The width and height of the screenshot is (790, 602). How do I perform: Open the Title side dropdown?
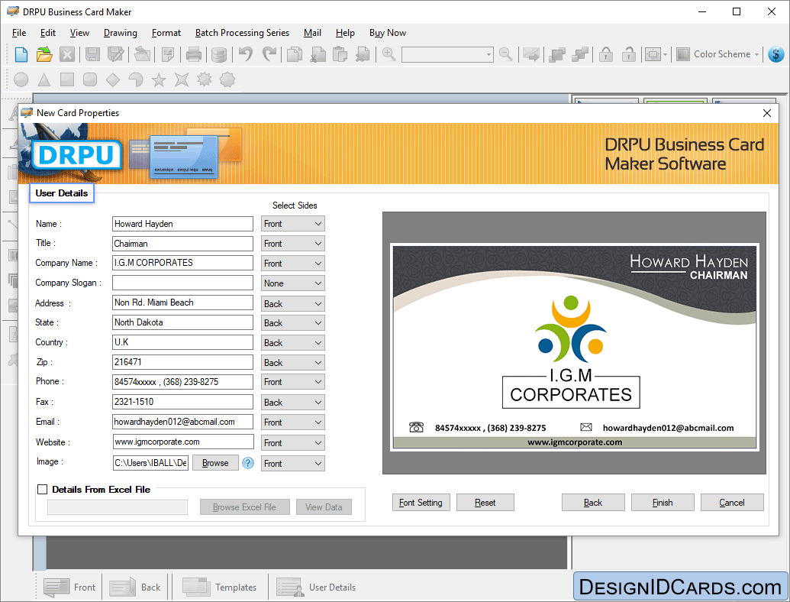pyautogui.click(x=293, y=244)
